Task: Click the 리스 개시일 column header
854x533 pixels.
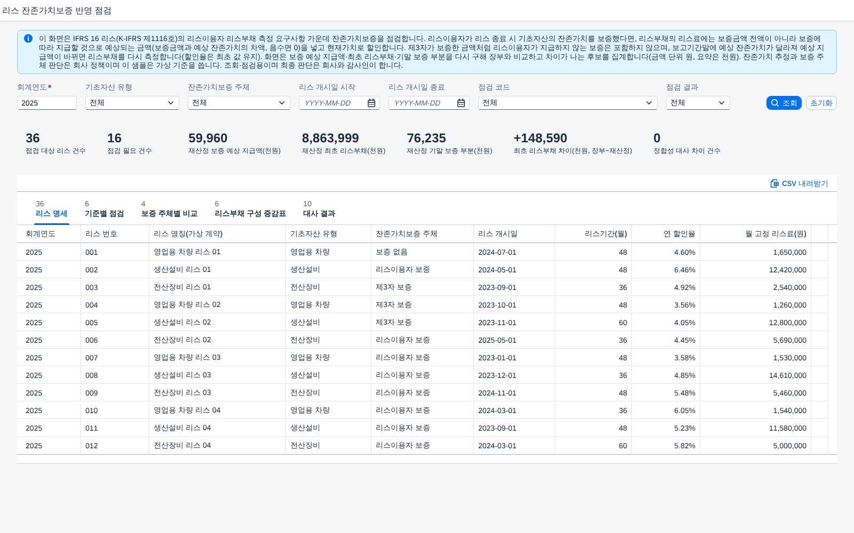Action: [x=515, y=233]
